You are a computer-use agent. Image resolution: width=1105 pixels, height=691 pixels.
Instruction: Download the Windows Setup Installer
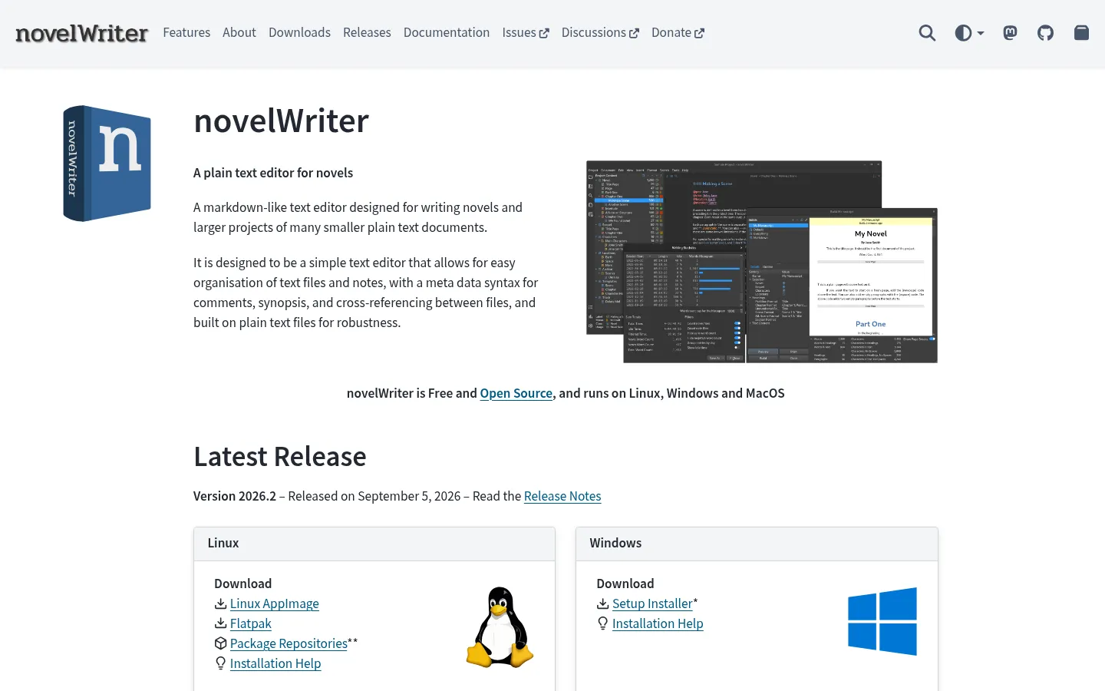(x=652, y=603)
